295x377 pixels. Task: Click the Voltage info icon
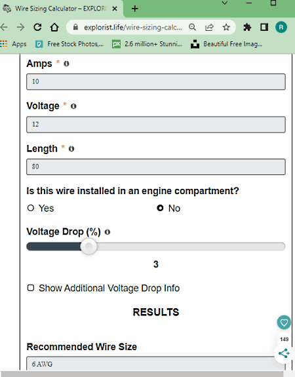click(73, 106)
